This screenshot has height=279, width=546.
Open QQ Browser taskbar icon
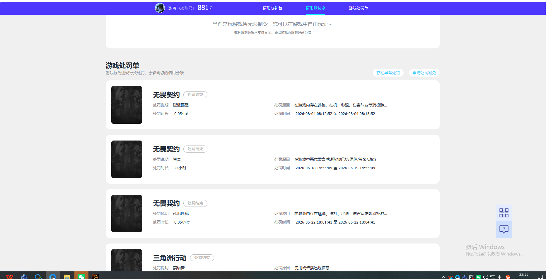(53, 277)
